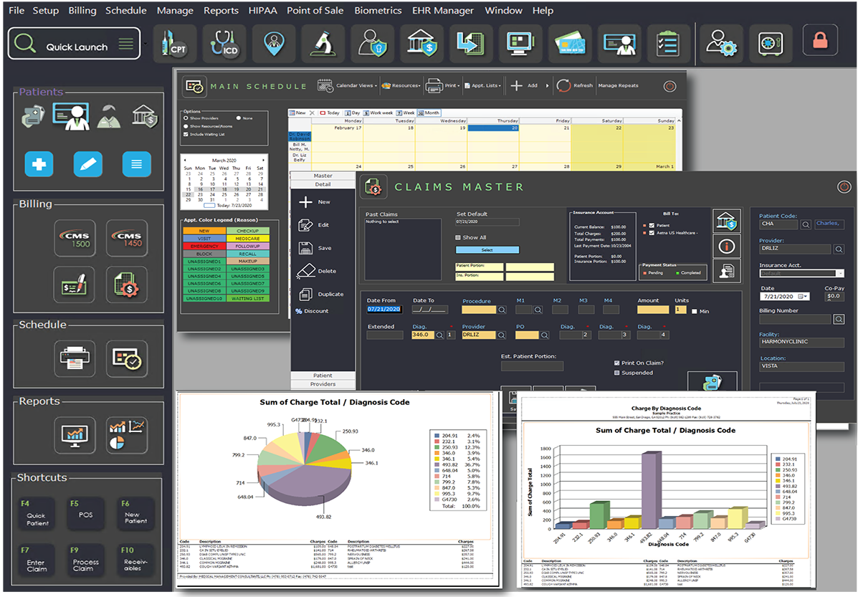Open the Resources dropdown in Main Schedule
Image resolution: width=858 pixels, height=597 pixels.
(x=401, y=86)
